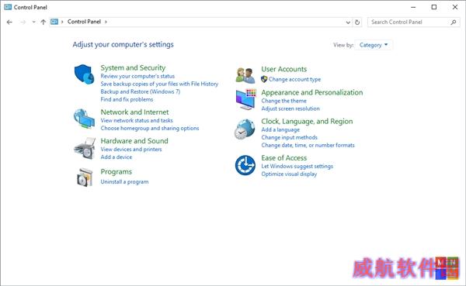Click the Programs disc box icon
Screen dimensions: 466x286
coord(85,177)
